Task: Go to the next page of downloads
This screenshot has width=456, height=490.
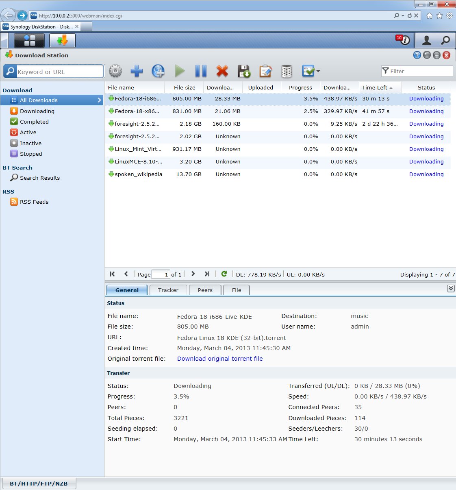Action: coord(193,274)
